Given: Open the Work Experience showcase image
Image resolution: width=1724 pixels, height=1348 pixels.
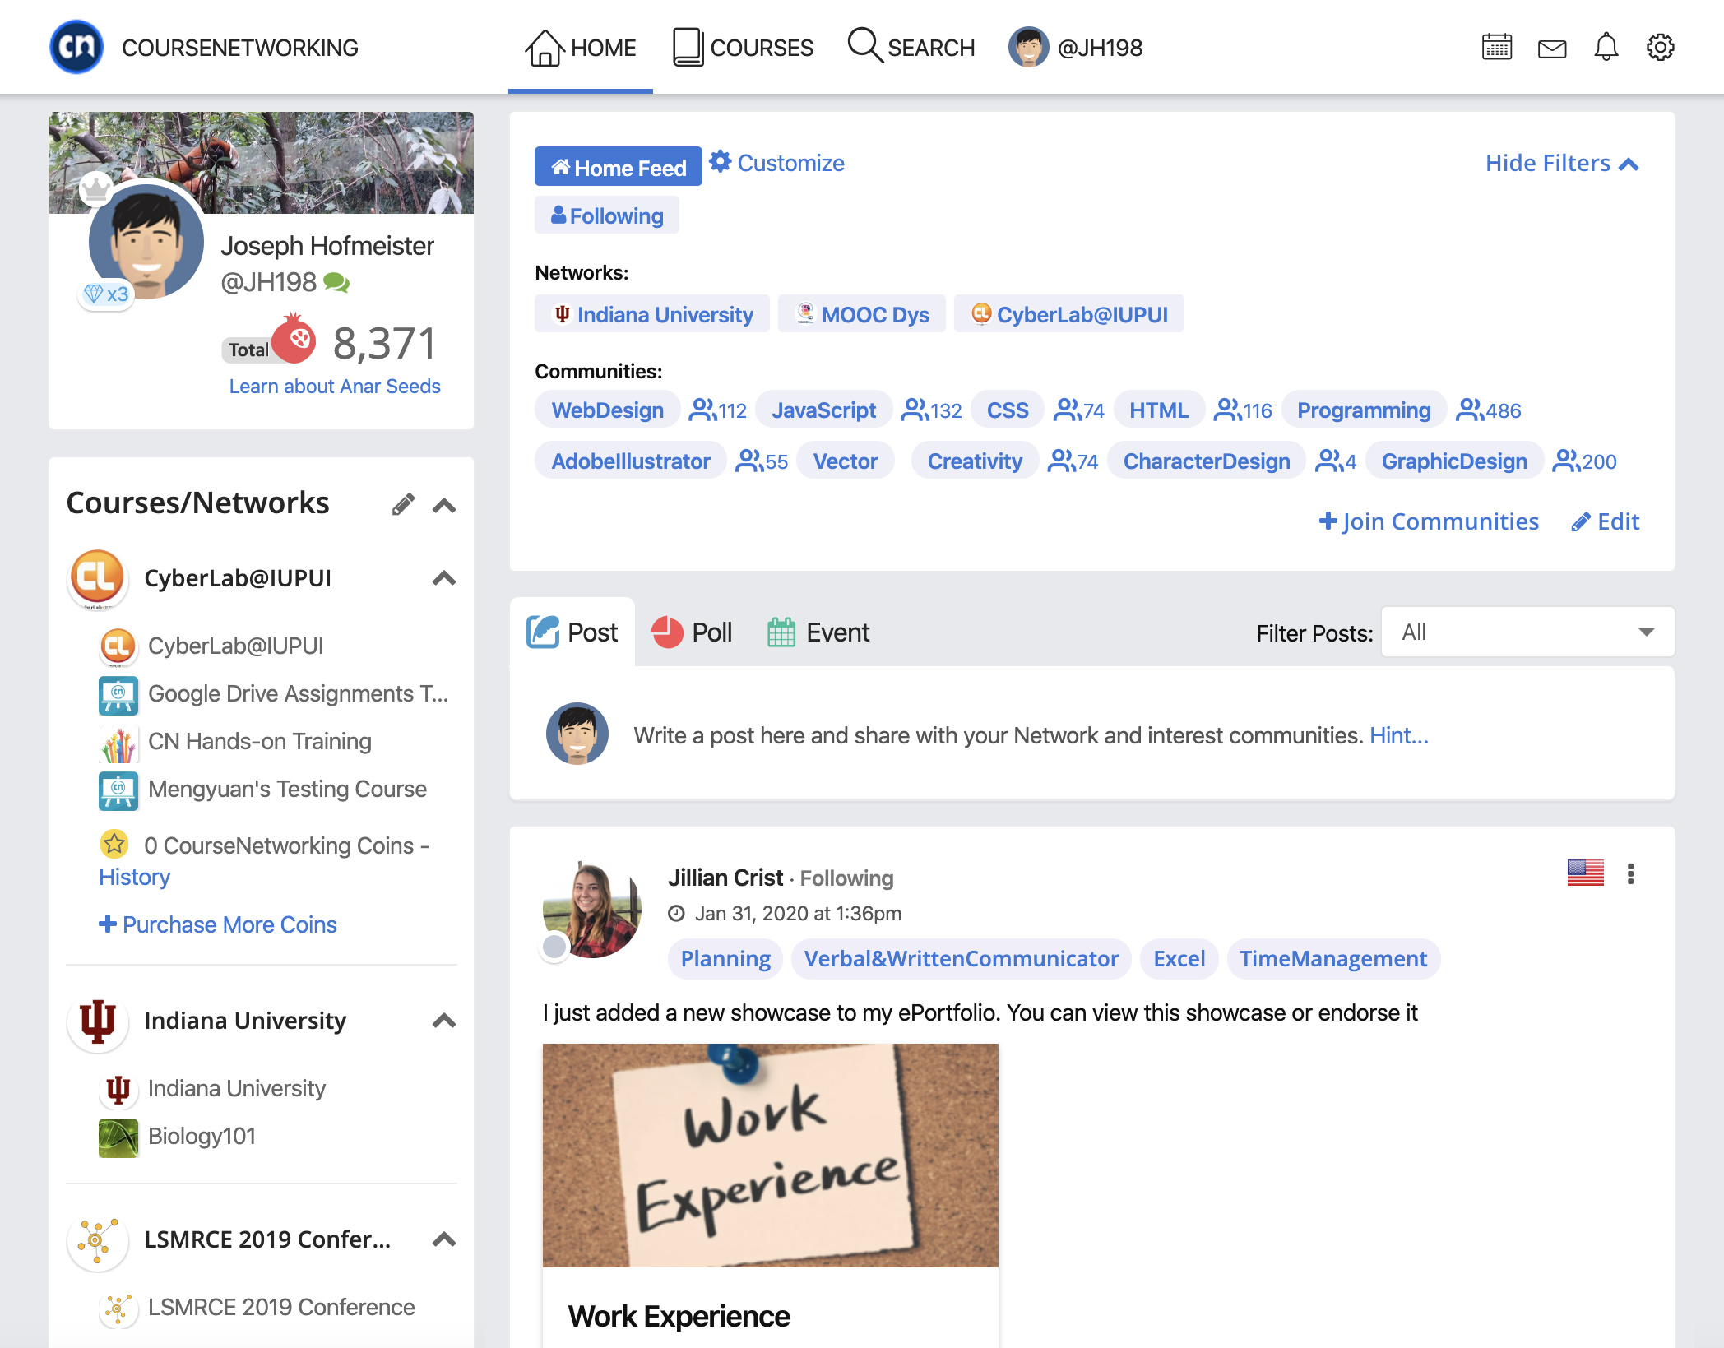Looking at the screenshot, I should (x=770, y=1156).
